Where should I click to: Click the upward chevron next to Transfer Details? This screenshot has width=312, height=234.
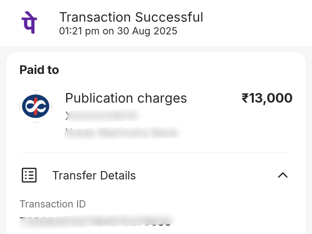tap(283, 175)
